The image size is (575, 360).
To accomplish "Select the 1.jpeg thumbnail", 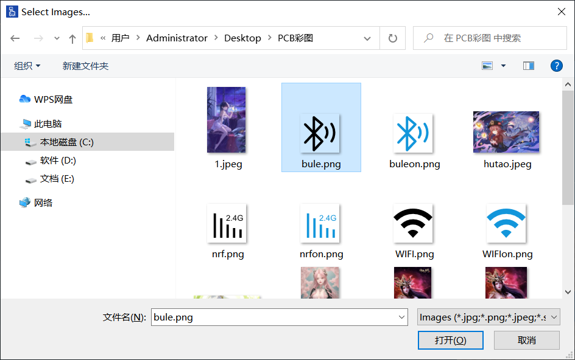I will [x=226, y=120].
